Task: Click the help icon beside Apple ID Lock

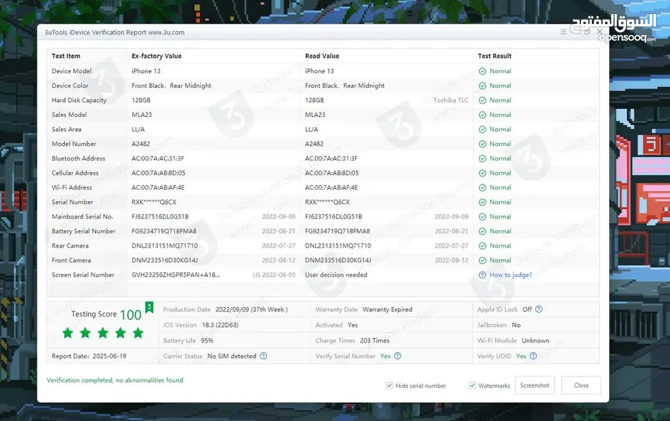Action: pyautogui.click(x=539, y=309)
